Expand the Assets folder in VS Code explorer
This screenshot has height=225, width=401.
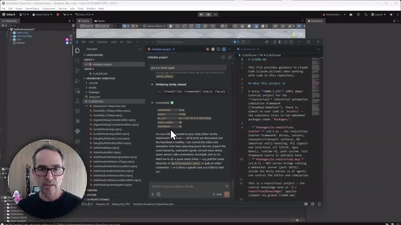92,87
